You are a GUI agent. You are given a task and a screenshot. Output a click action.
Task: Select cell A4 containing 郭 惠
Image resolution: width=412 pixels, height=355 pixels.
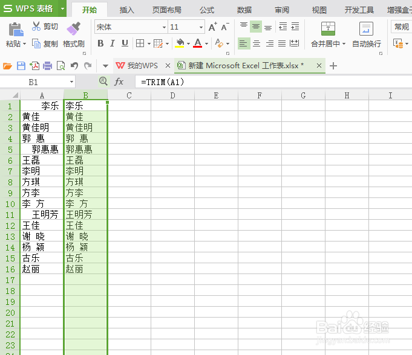coord(42,138)
